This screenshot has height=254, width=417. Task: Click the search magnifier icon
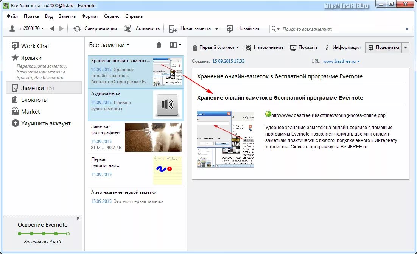[x=274, y=29]
